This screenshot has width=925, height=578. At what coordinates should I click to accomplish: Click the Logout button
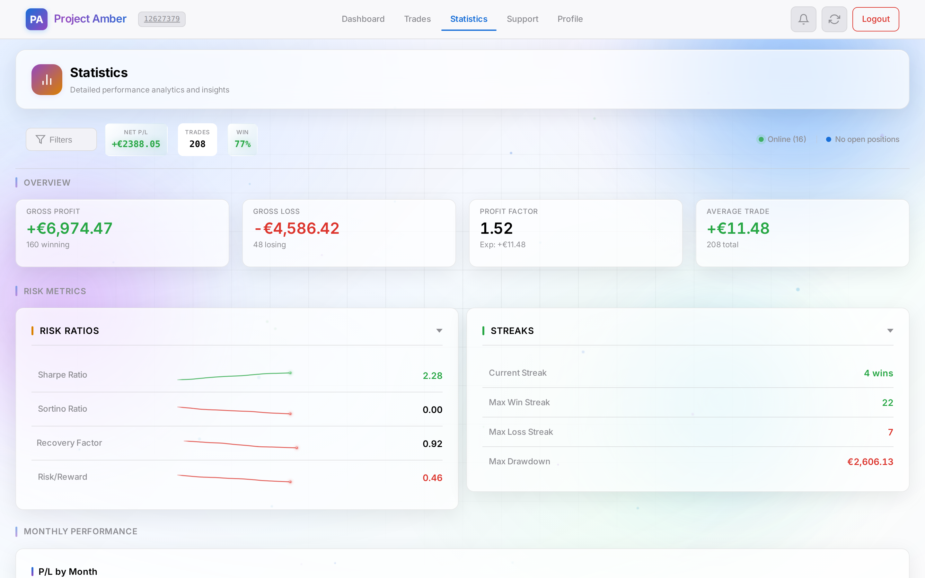click(875, 19)
